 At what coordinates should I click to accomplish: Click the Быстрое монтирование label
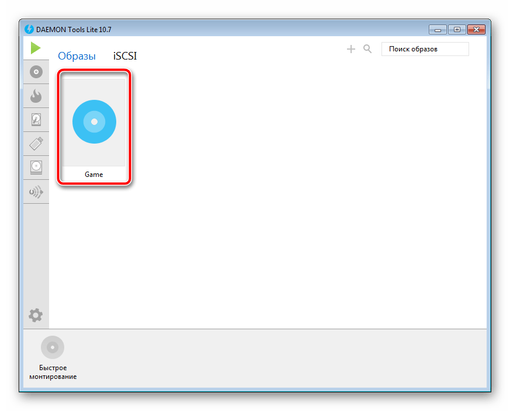(53, 372)
